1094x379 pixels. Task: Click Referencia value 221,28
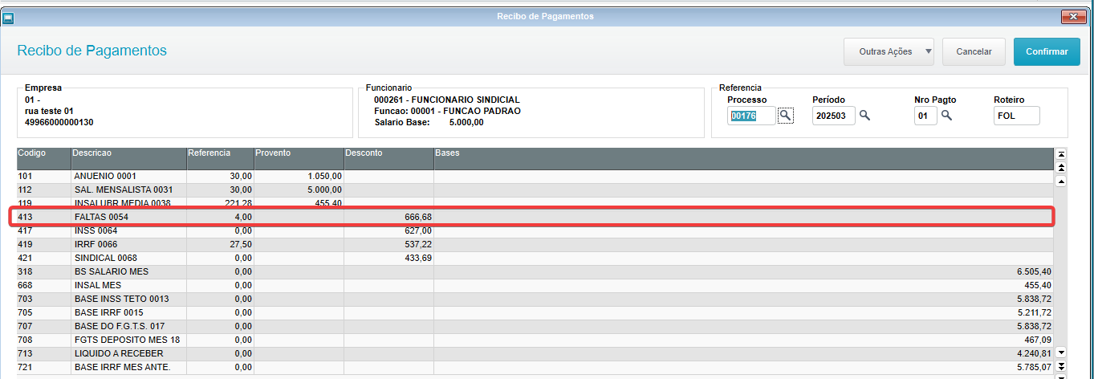(x=238, y=203)
